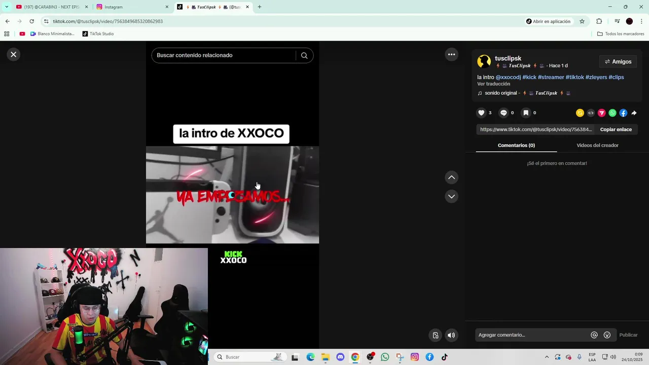Get the embed code icon

pyautogui.click(x=591, y=113)
